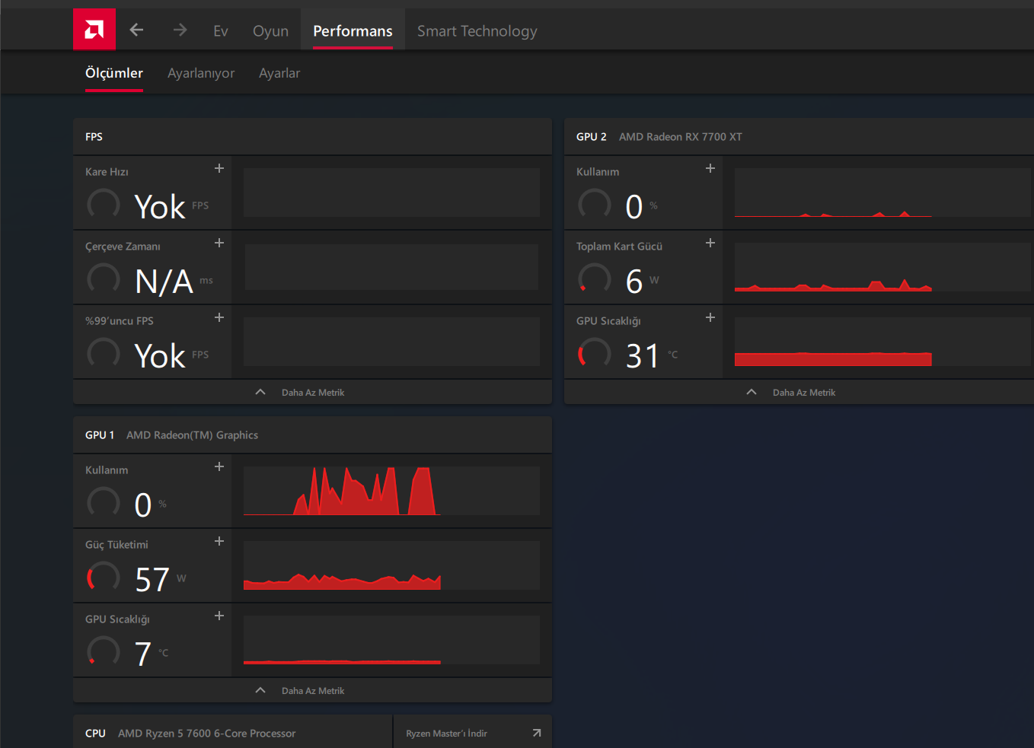The image size is (1034, 748).
Task: Add Toplam Kart Gücü metric with plus
Action: coord(710,243)
